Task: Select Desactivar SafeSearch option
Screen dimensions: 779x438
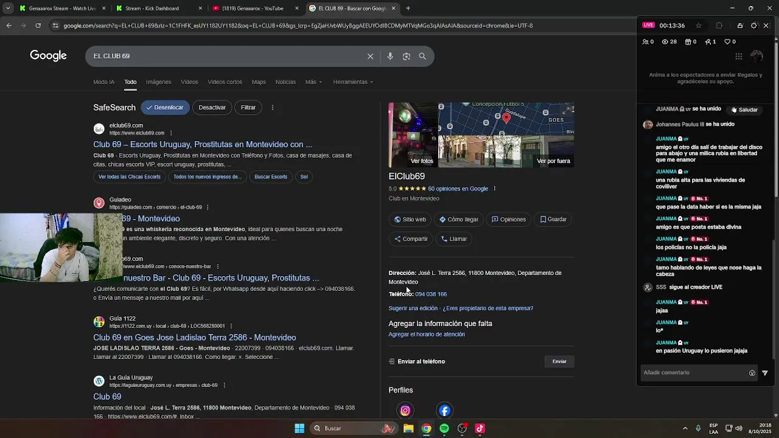Action: pos(212,108)
